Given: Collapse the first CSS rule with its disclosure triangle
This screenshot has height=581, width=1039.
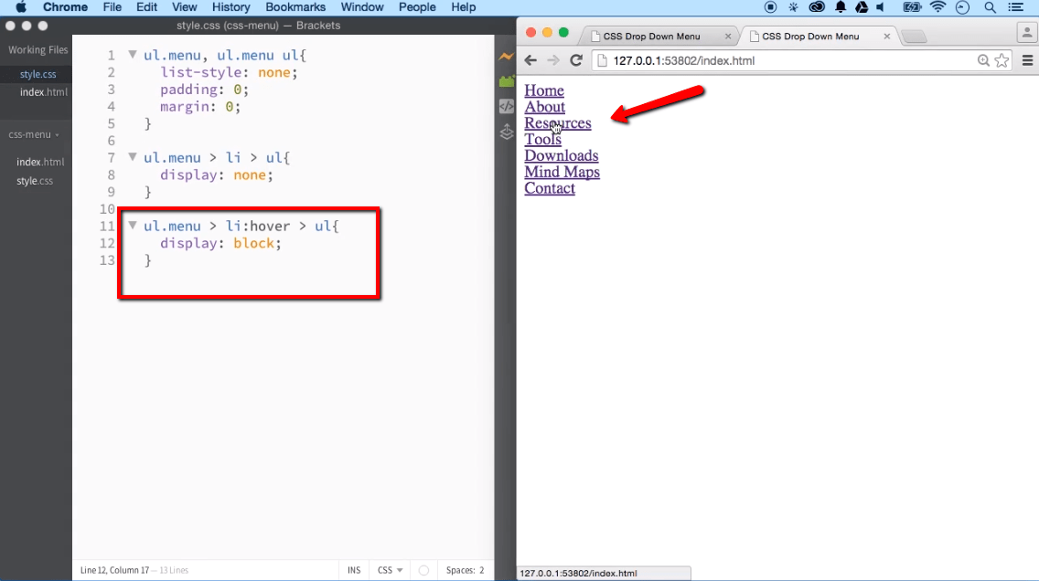Looking at the screenshot, I should point(132,55).
